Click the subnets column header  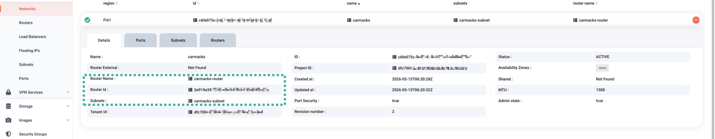coord(460,3)
